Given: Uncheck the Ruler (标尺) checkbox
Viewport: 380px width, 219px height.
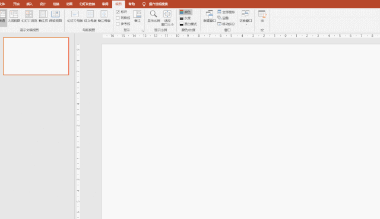Looking at the screenshot, I should click(118, 12).
